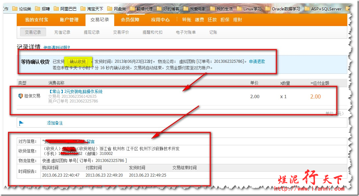
Task: Open 充值记录 sub-navigation item
Action: coord(62,32)
